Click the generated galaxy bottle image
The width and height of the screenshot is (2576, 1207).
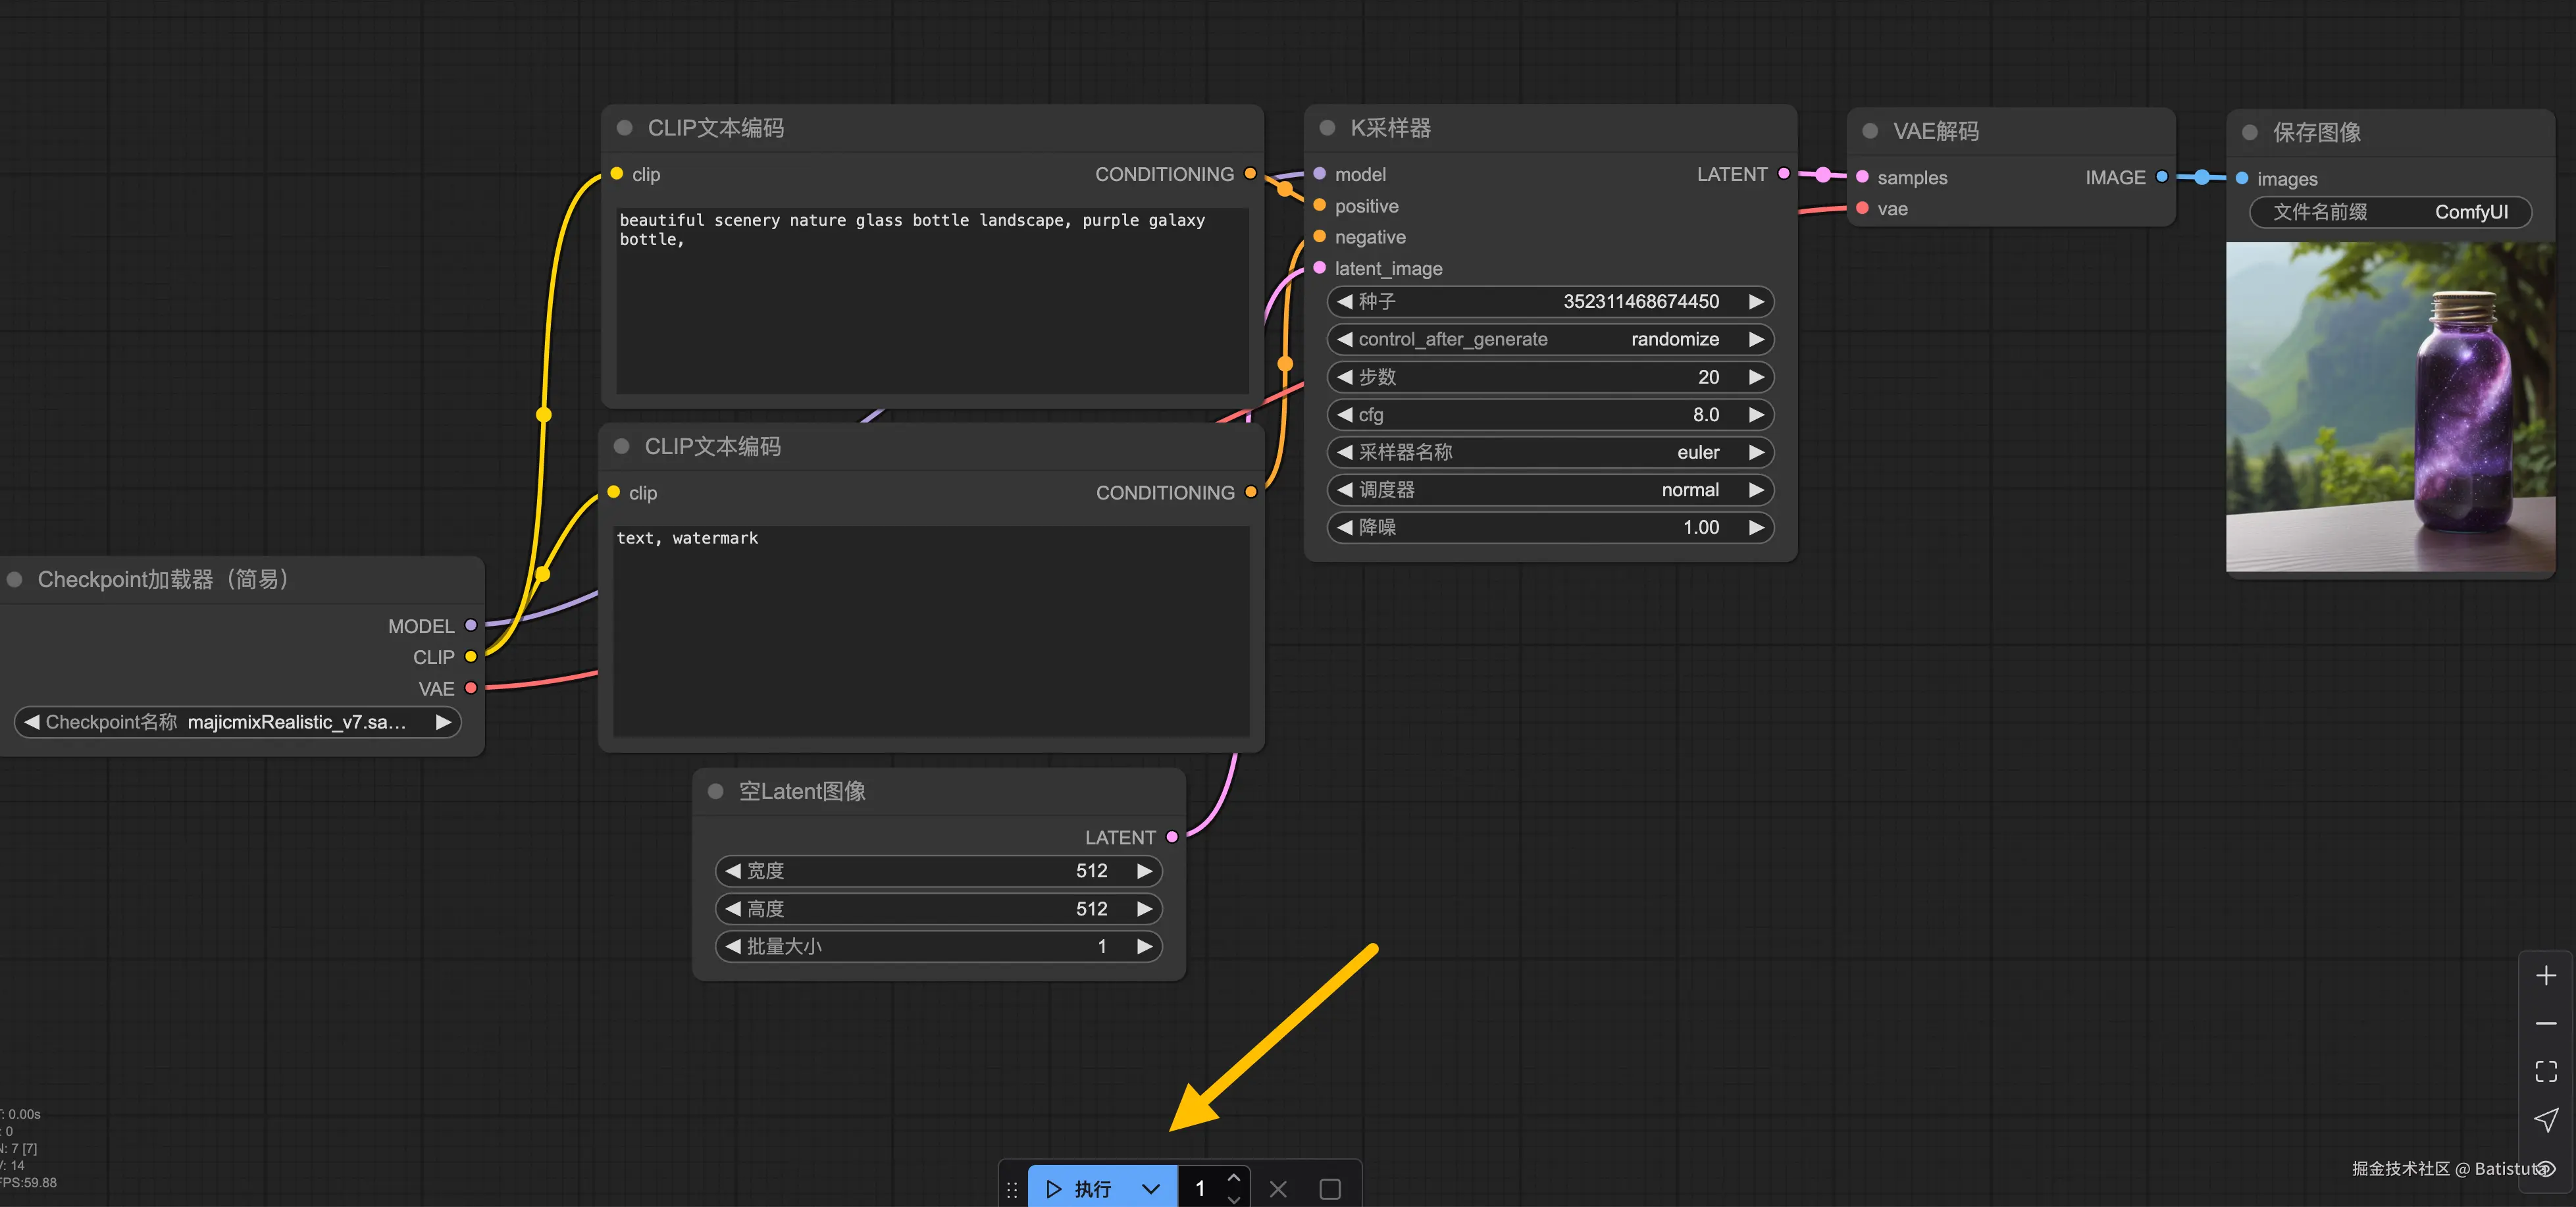point(2389,408)
